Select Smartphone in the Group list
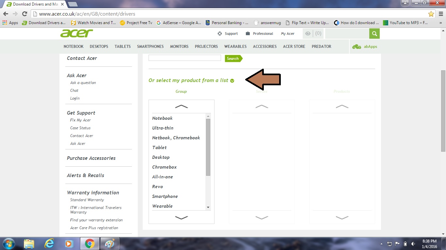The width and height of the screenshot is (446, 250). pos(165,196)
